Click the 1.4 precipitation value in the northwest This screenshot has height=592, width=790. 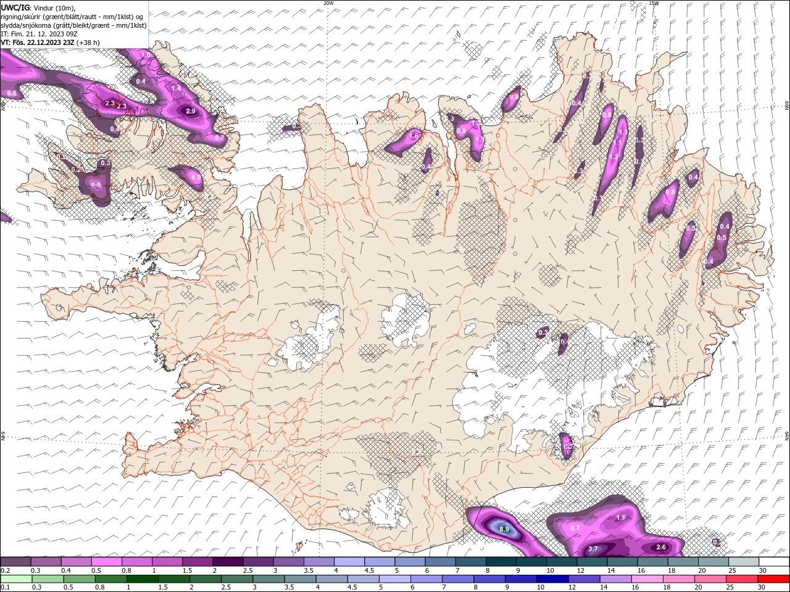(x=177, y=89)
